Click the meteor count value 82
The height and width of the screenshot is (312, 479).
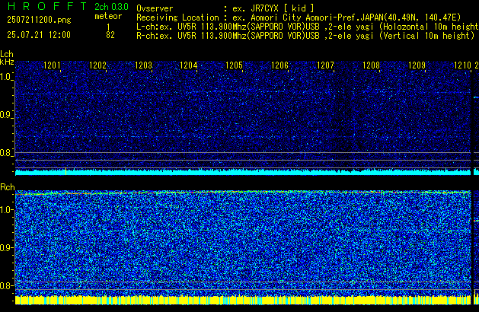point(110,35)
